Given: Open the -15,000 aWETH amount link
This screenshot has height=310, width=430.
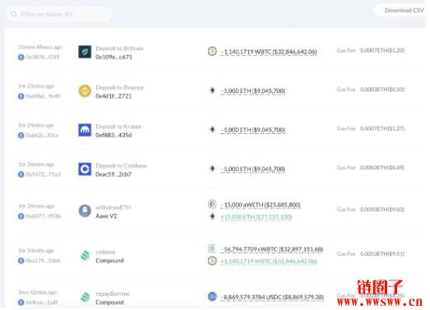Looking at the screenshot, I should pos(261,205).
